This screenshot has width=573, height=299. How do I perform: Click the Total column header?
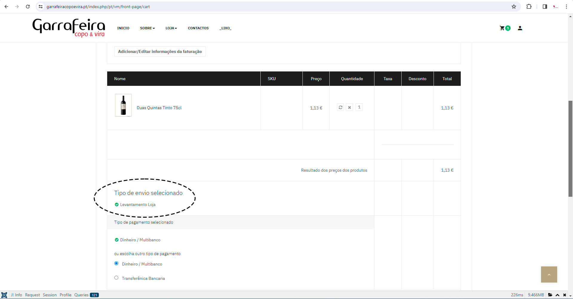click(447, 79)
